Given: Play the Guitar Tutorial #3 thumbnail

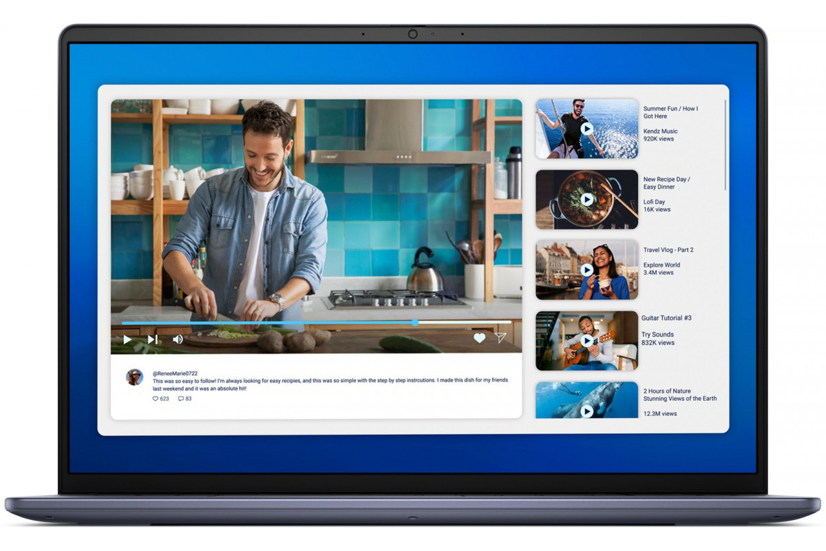Looking at the screenshot, I should pos(586,341).
